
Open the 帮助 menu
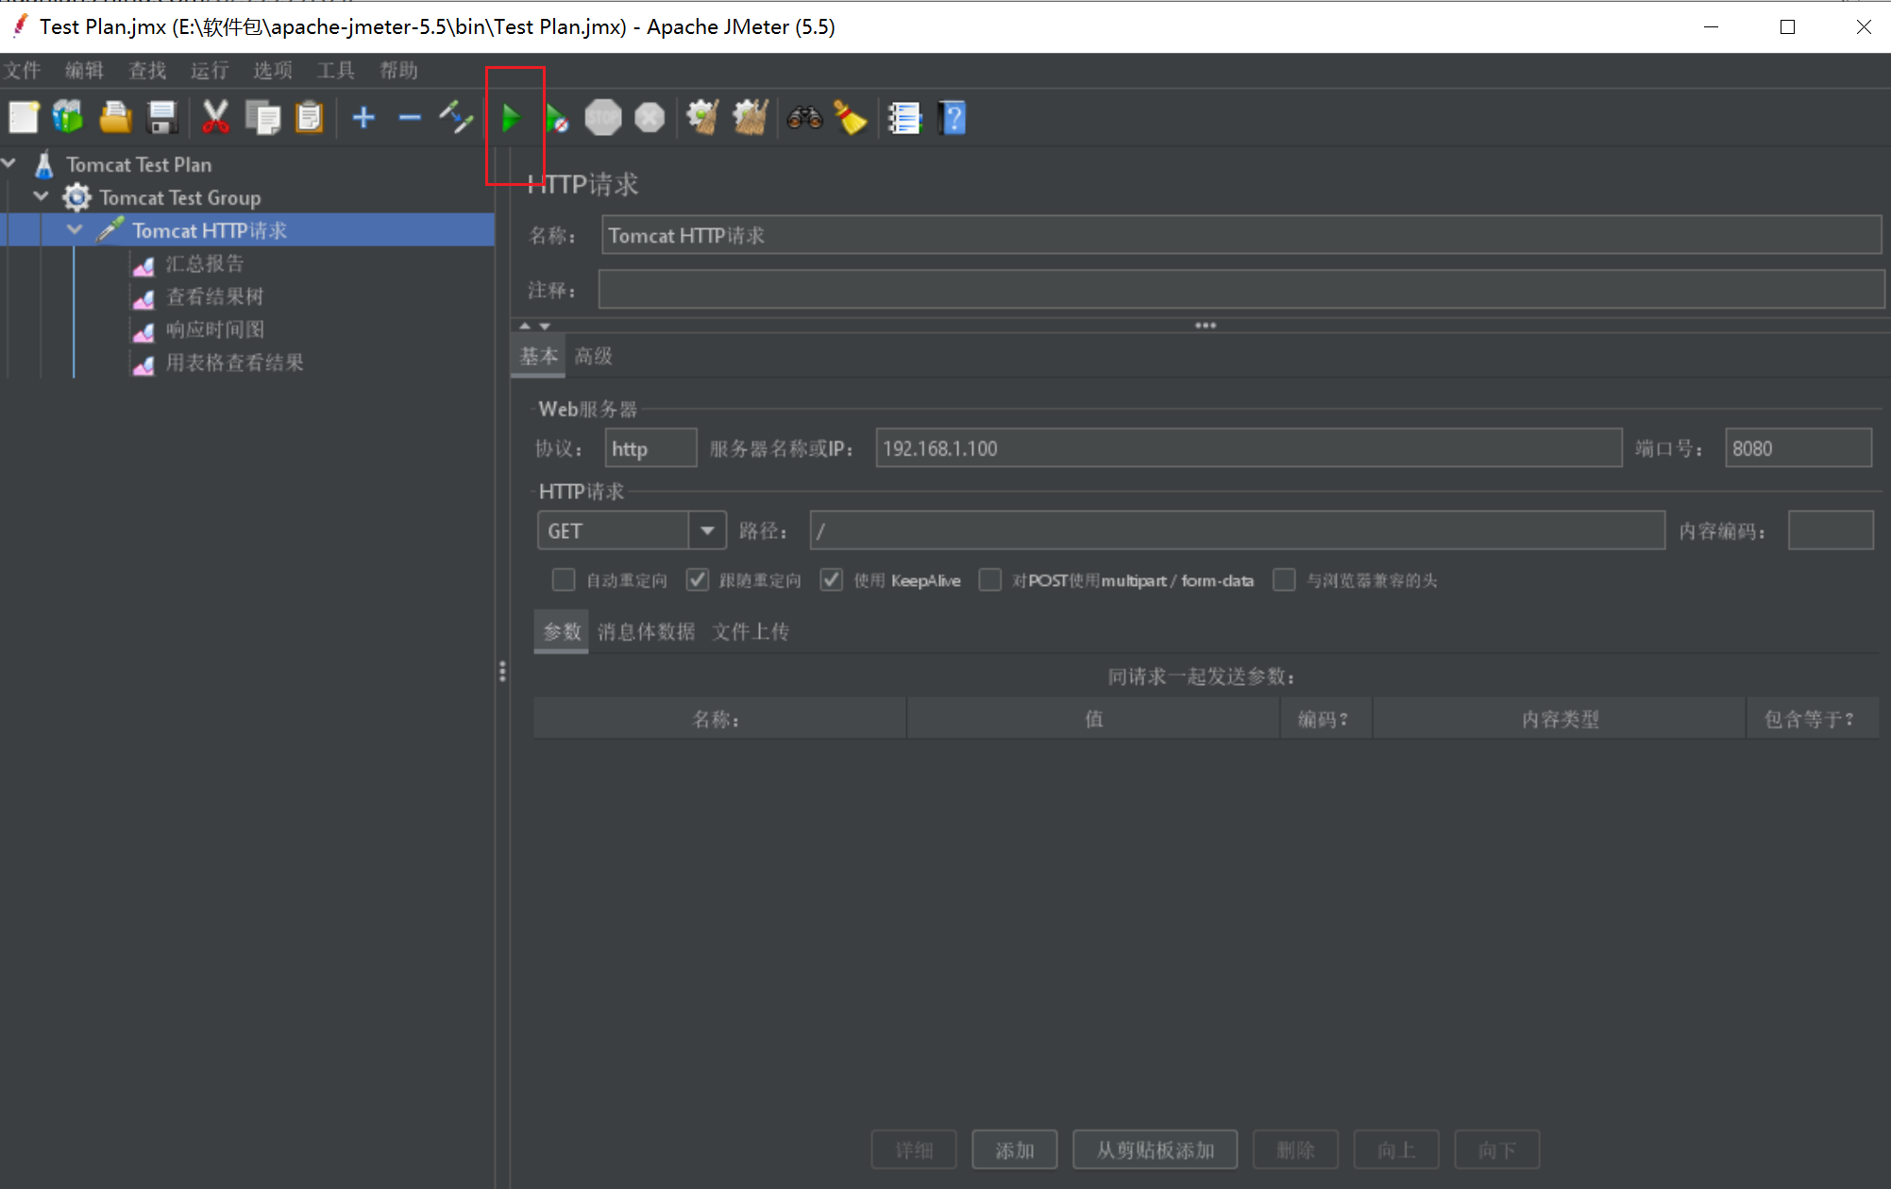[398, 71]
